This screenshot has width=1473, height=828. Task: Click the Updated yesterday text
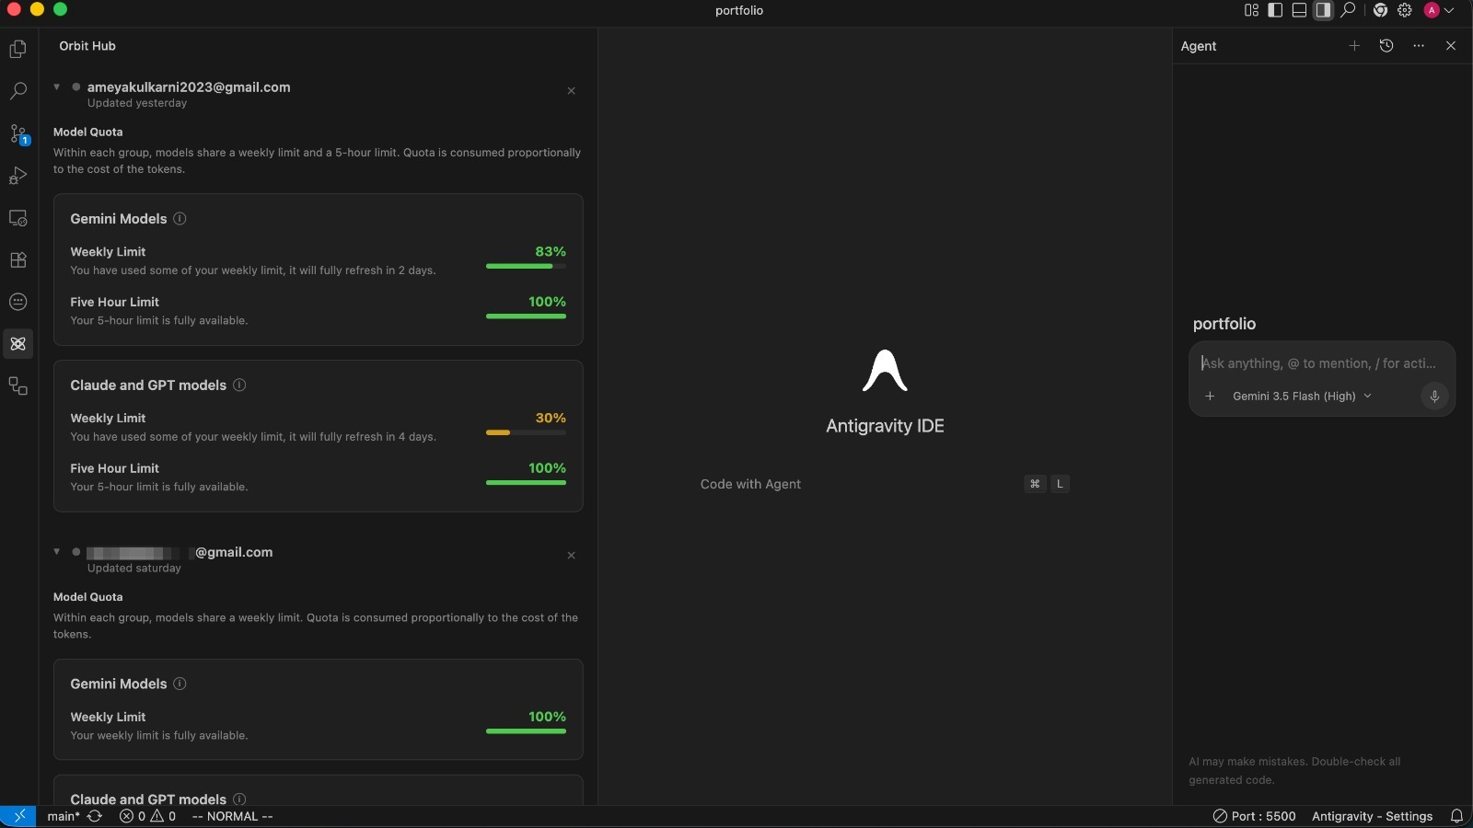[137, 103]
